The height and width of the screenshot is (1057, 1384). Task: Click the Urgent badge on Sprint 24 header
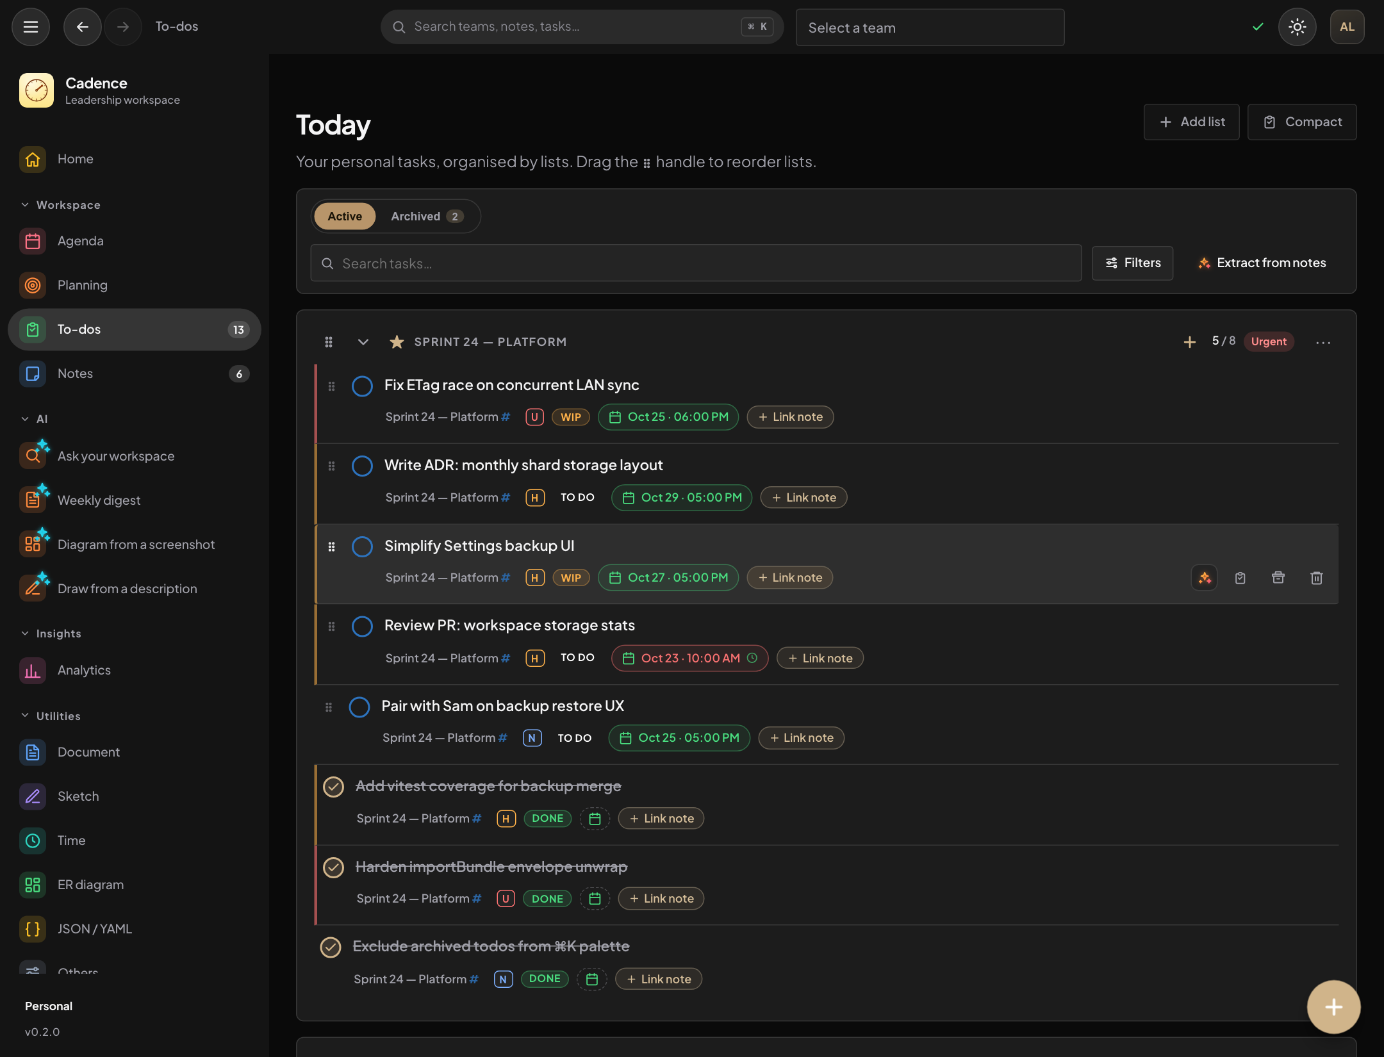click(x=1269, y=342)
